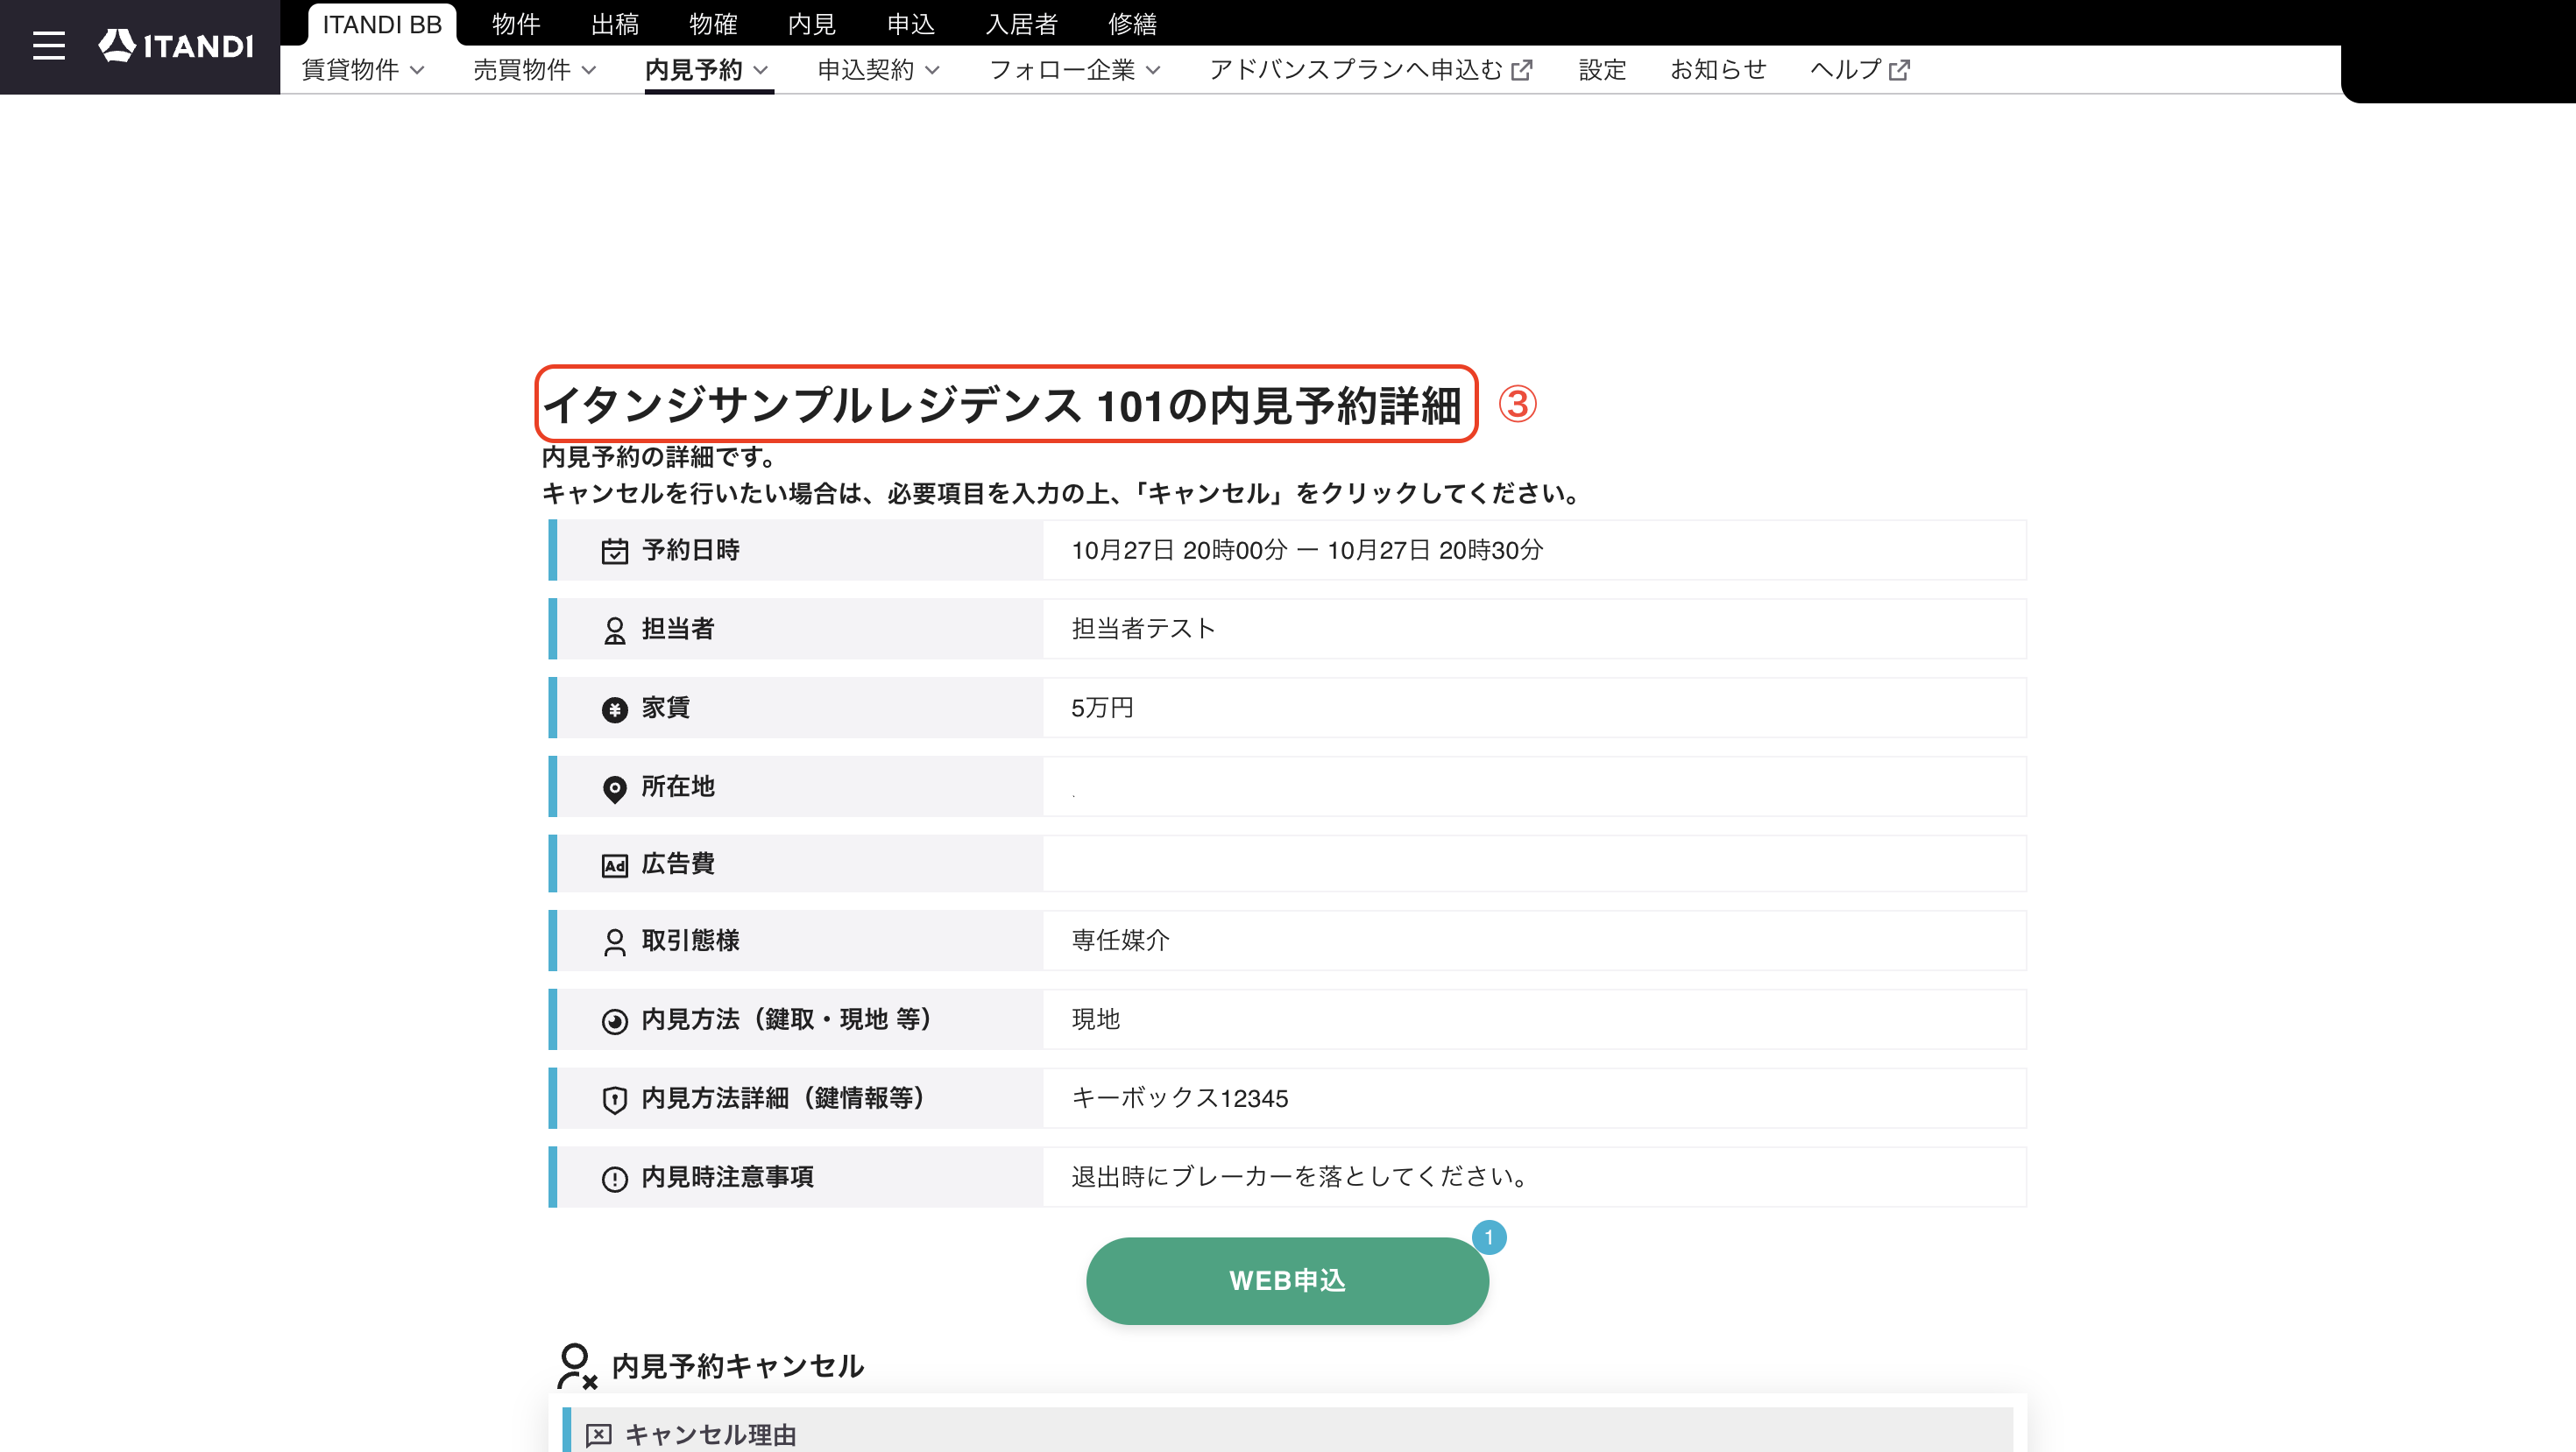Open the hamburger menu icon
Screen dimensions: 2576x1452
click(x=48, y=46)
